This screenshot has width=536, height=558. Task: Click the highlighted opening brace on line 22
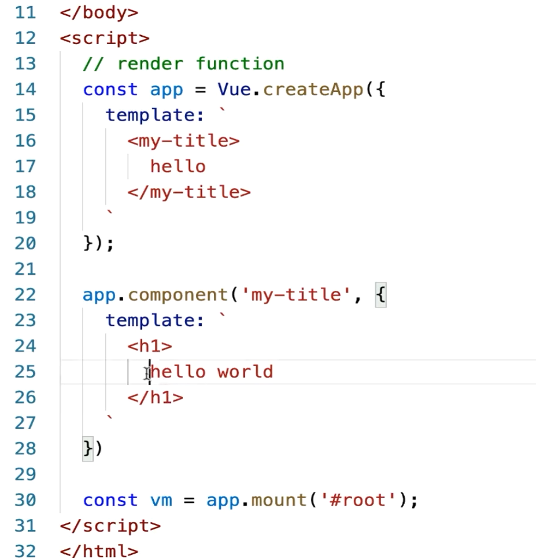[381, 295]
